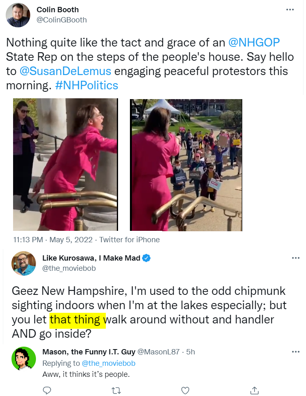This screenshot has width=306, height=396.
Task: Click the blue verified badge
Action: tap(146, 258)
